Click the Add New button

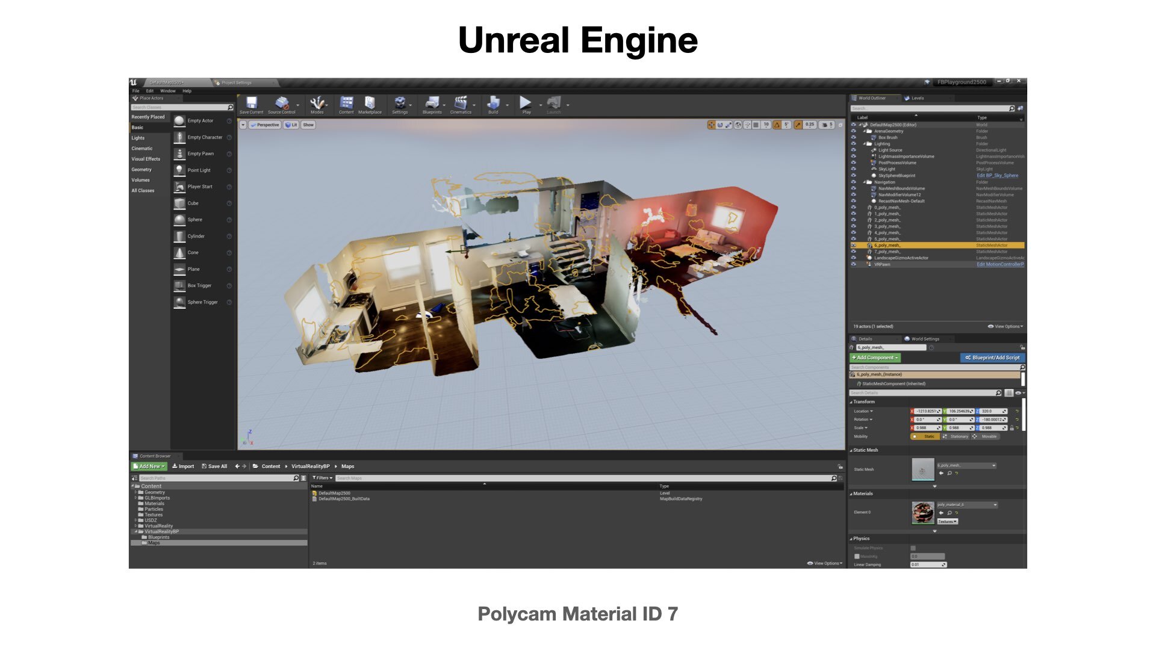pos(149,466)
